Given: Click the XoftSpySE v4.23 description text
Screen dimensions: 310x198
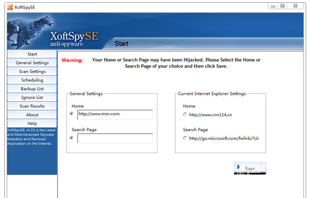Looking at the screenshot, I should pyautogui.click(x=32, y=137).
